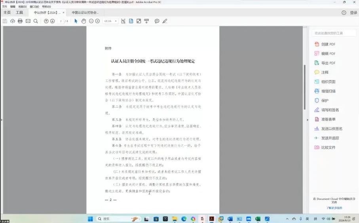Viewport: 359px width, 223px height.
Task: Open the 编辑 menu
Action: point(13,7)
